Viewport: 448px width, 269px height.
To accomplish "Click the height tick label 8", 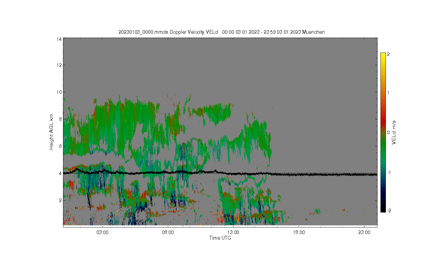I will (61, 119).
